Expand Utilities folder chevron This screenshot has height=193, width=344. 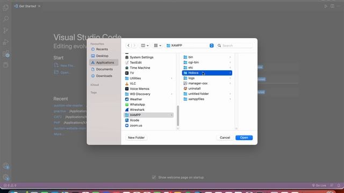coord(171,78)
